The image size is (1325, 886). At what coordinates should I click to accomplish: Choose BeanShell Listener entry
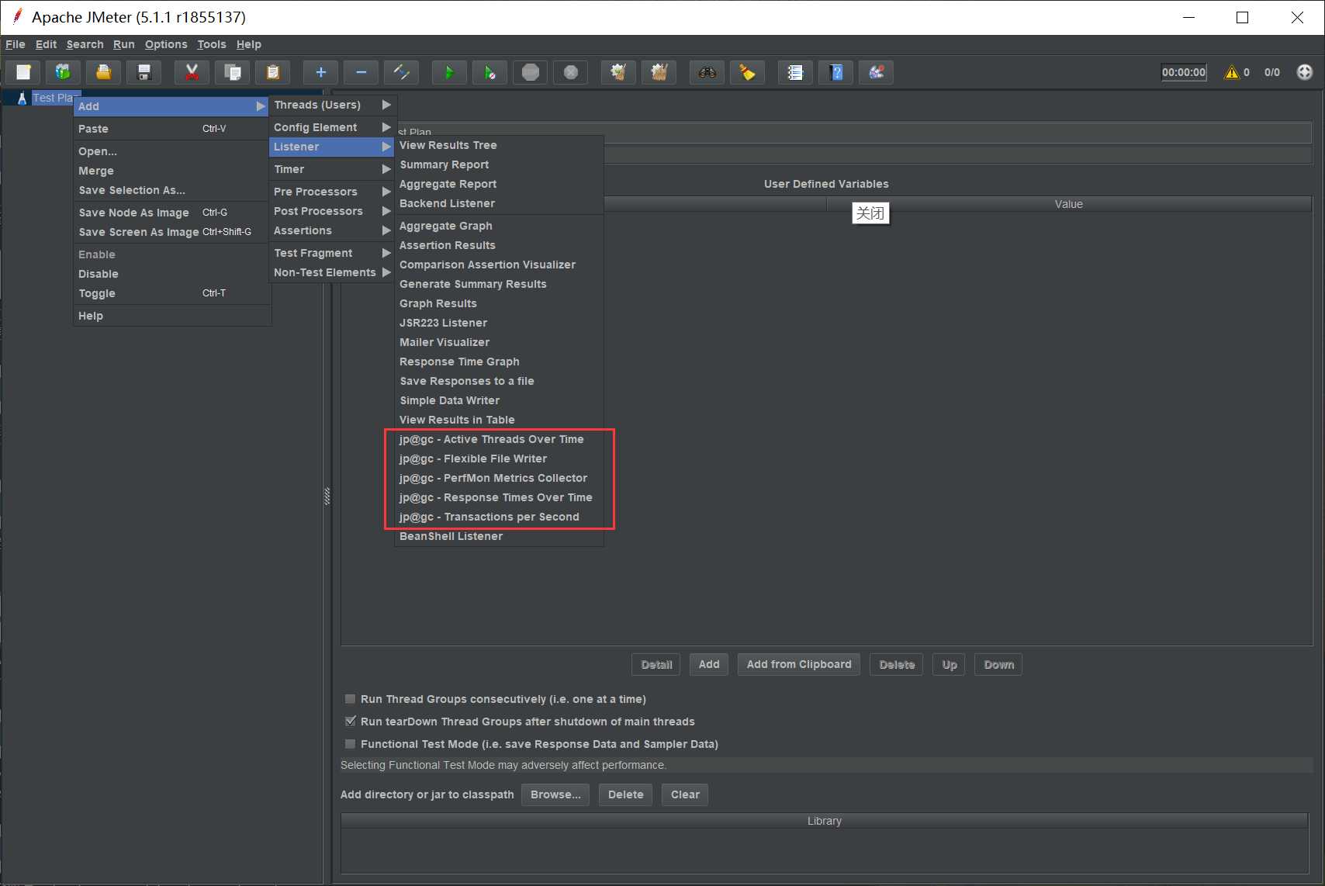[x=499, y=536]
